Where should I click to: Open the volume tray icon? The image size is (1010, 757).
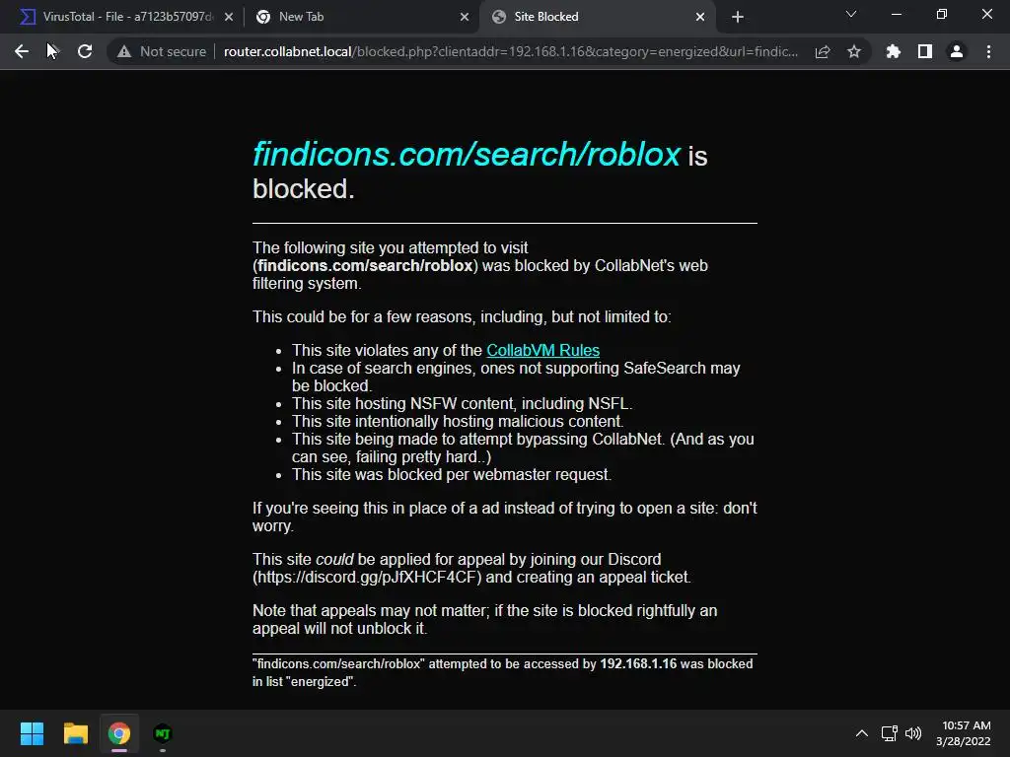pos(913,733)
